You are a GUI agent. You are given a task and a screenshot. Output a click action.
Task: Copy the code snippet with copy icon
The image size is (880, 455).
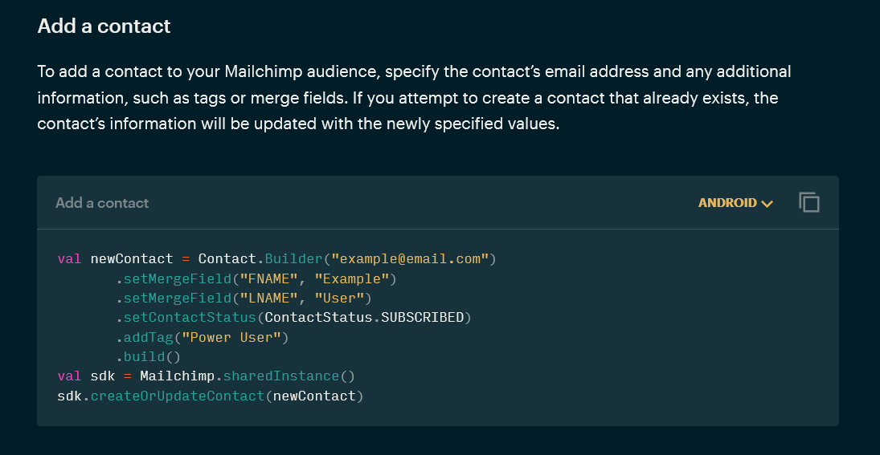(809, 203)
